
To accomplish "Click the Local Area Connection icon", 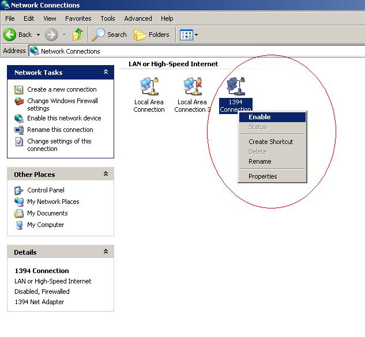I will pos(149,87).
